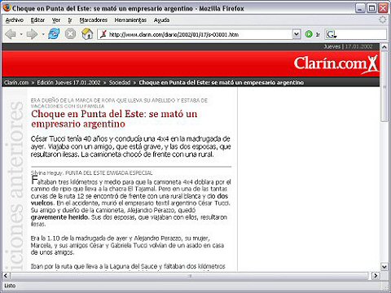Open the Herramientas menu
391x293 pixels.
[130, 20]
